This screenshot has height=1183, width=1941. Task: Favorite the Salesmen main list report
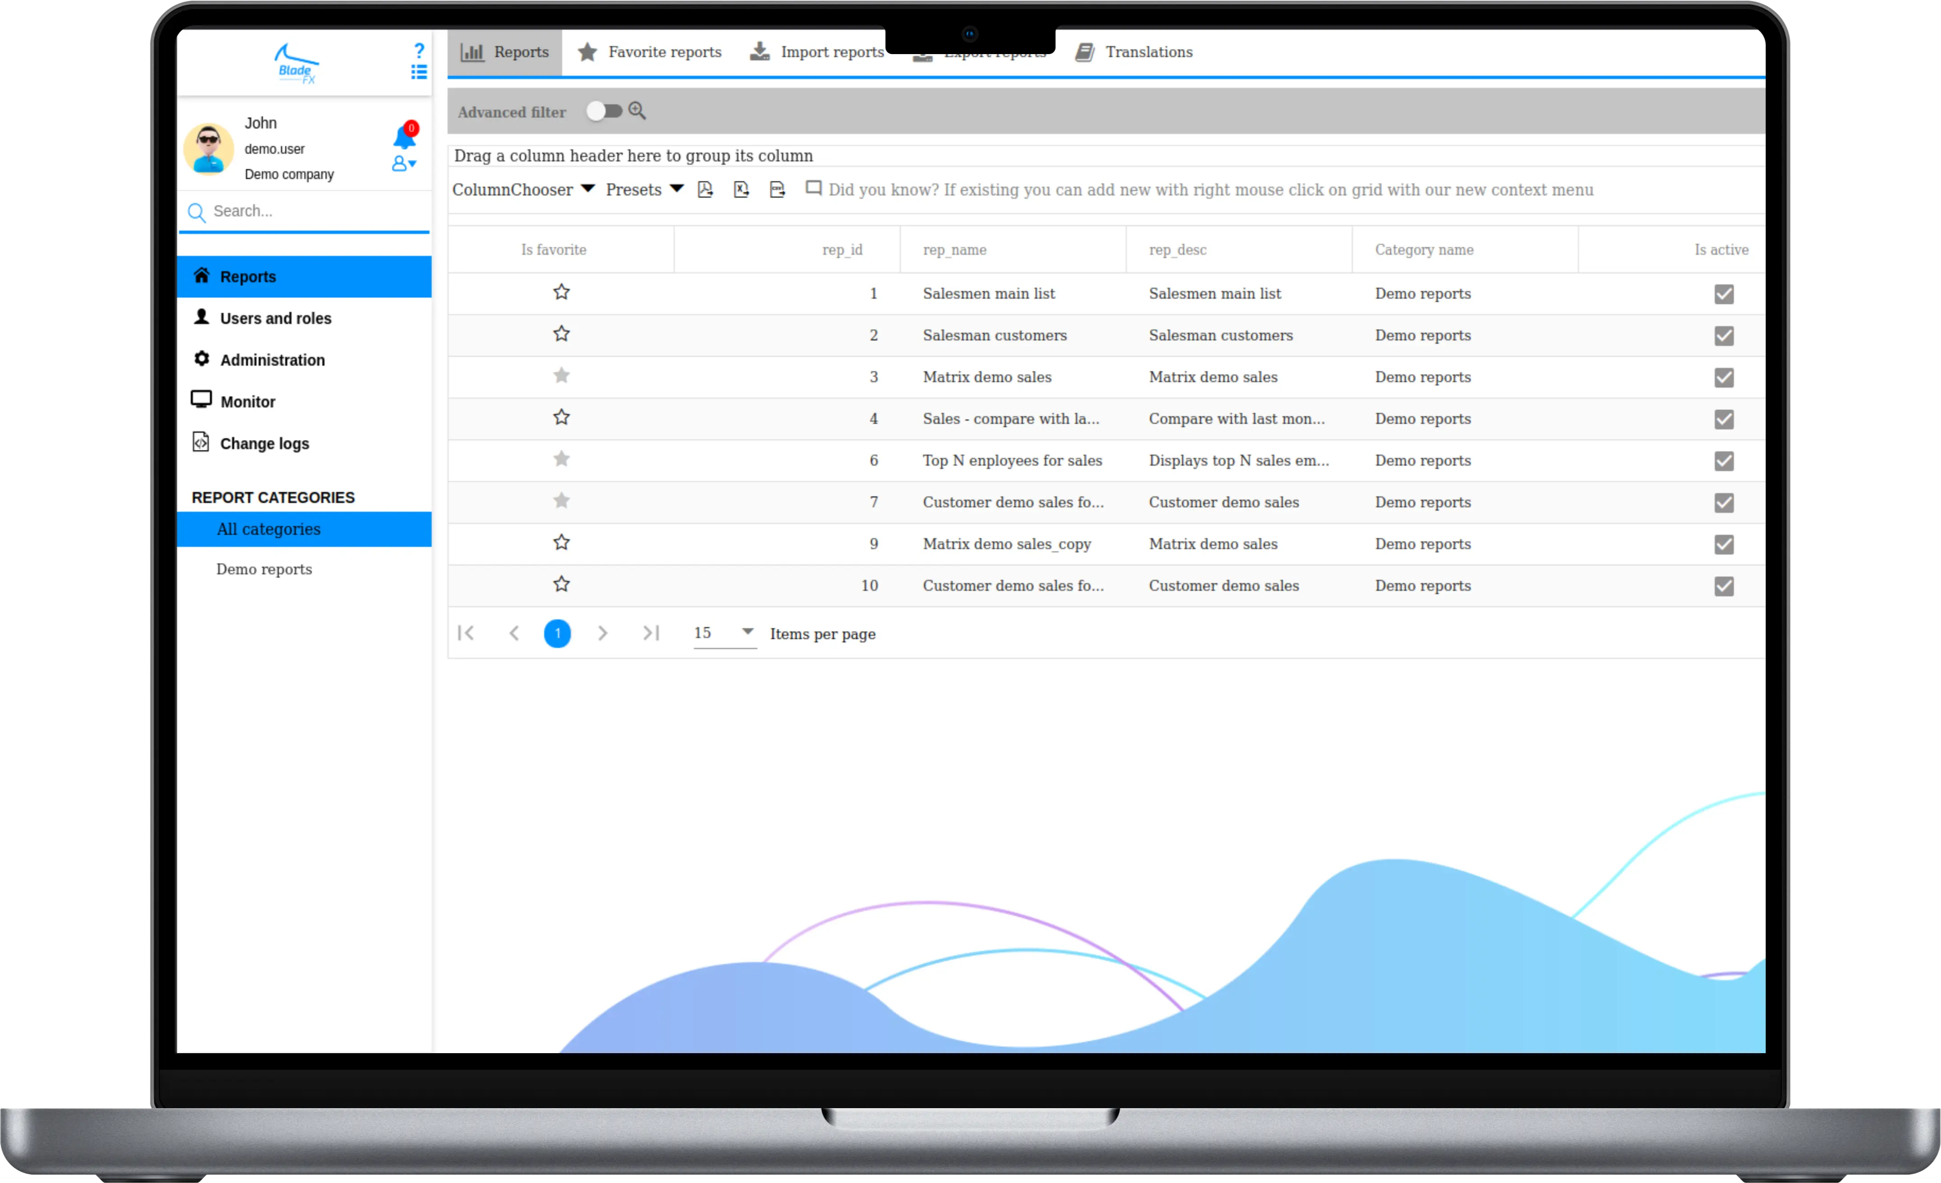coord(561,293)
